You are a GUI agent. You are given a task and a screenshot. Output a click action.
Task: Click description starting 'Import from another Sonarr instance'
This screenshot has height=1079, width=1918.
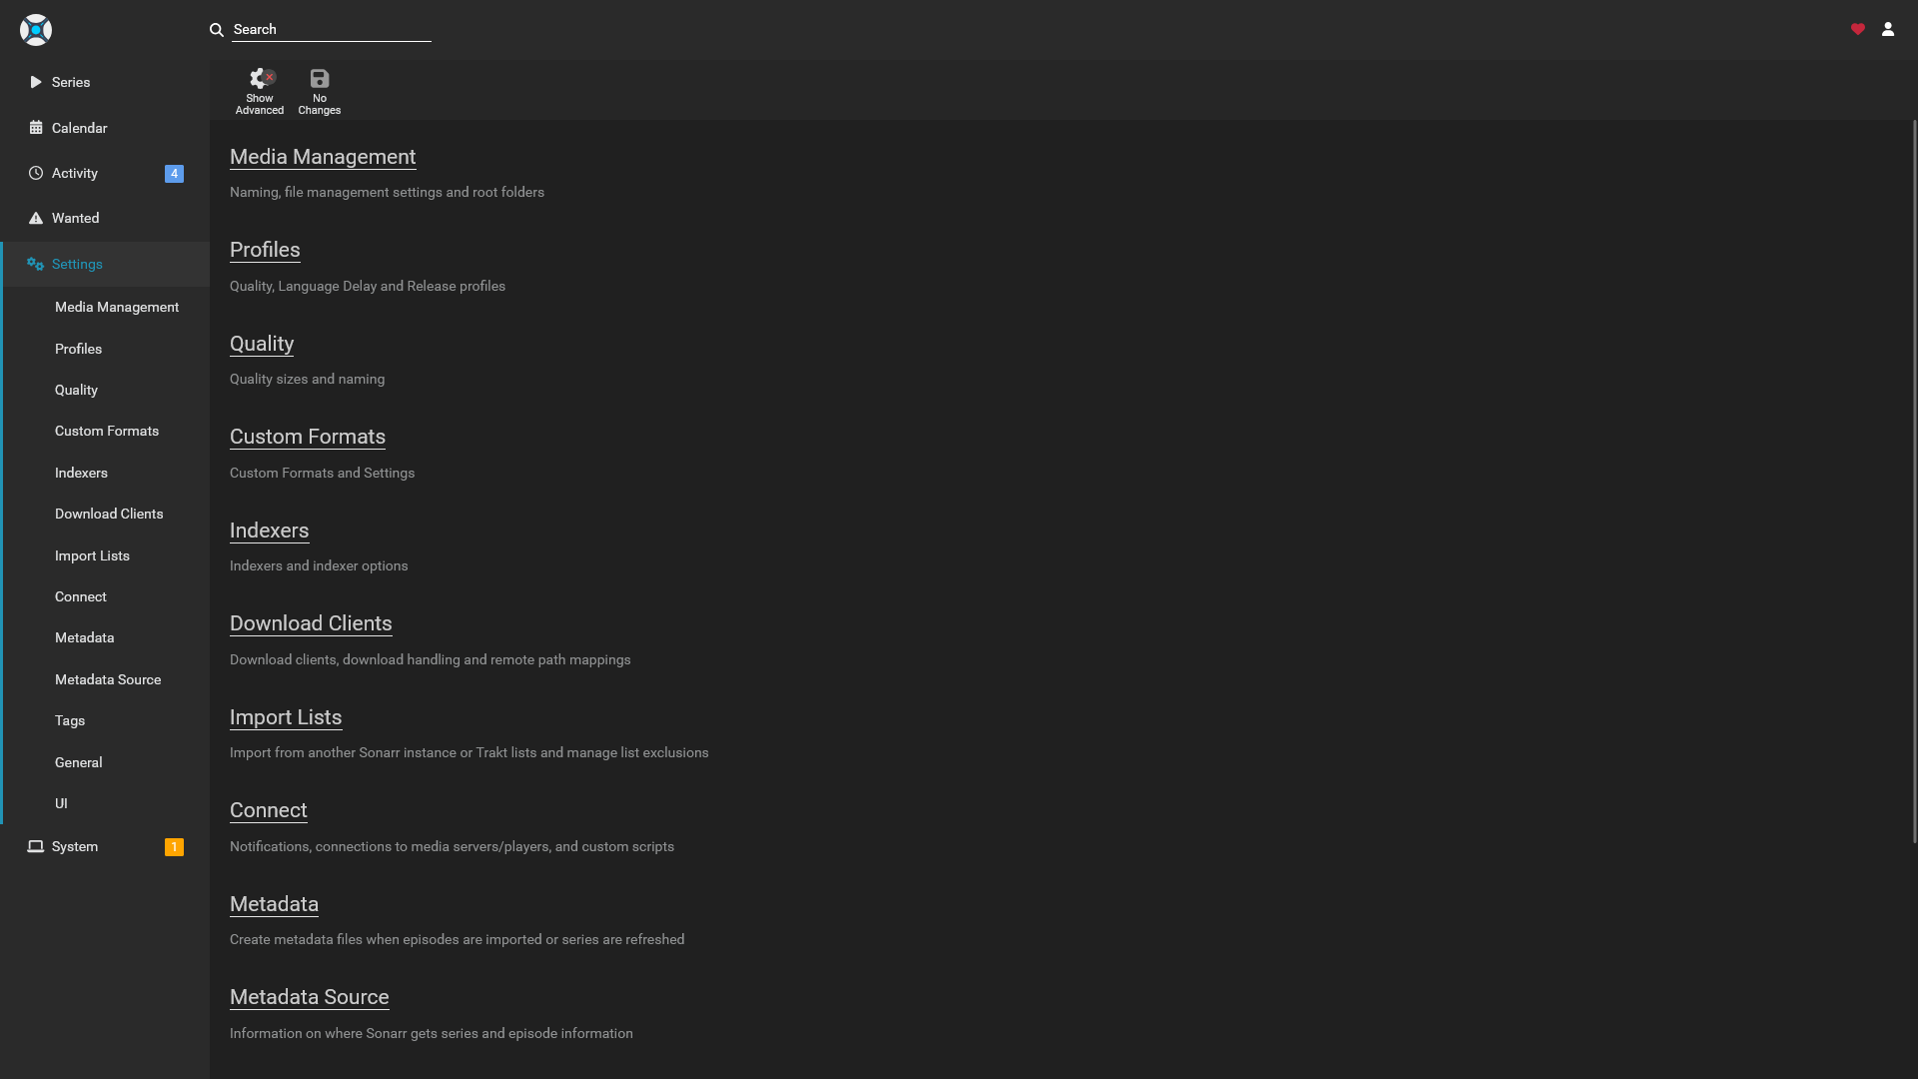click(x=470, y=752)
